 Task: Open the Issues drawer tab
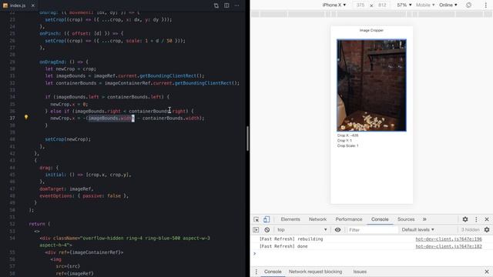(360, 272)
